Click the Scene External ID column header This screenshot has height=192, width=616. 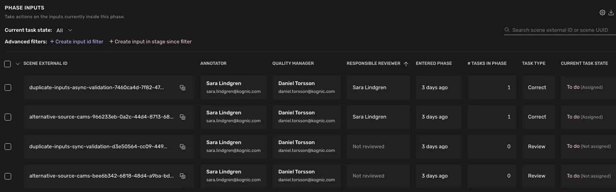[45, 64]
